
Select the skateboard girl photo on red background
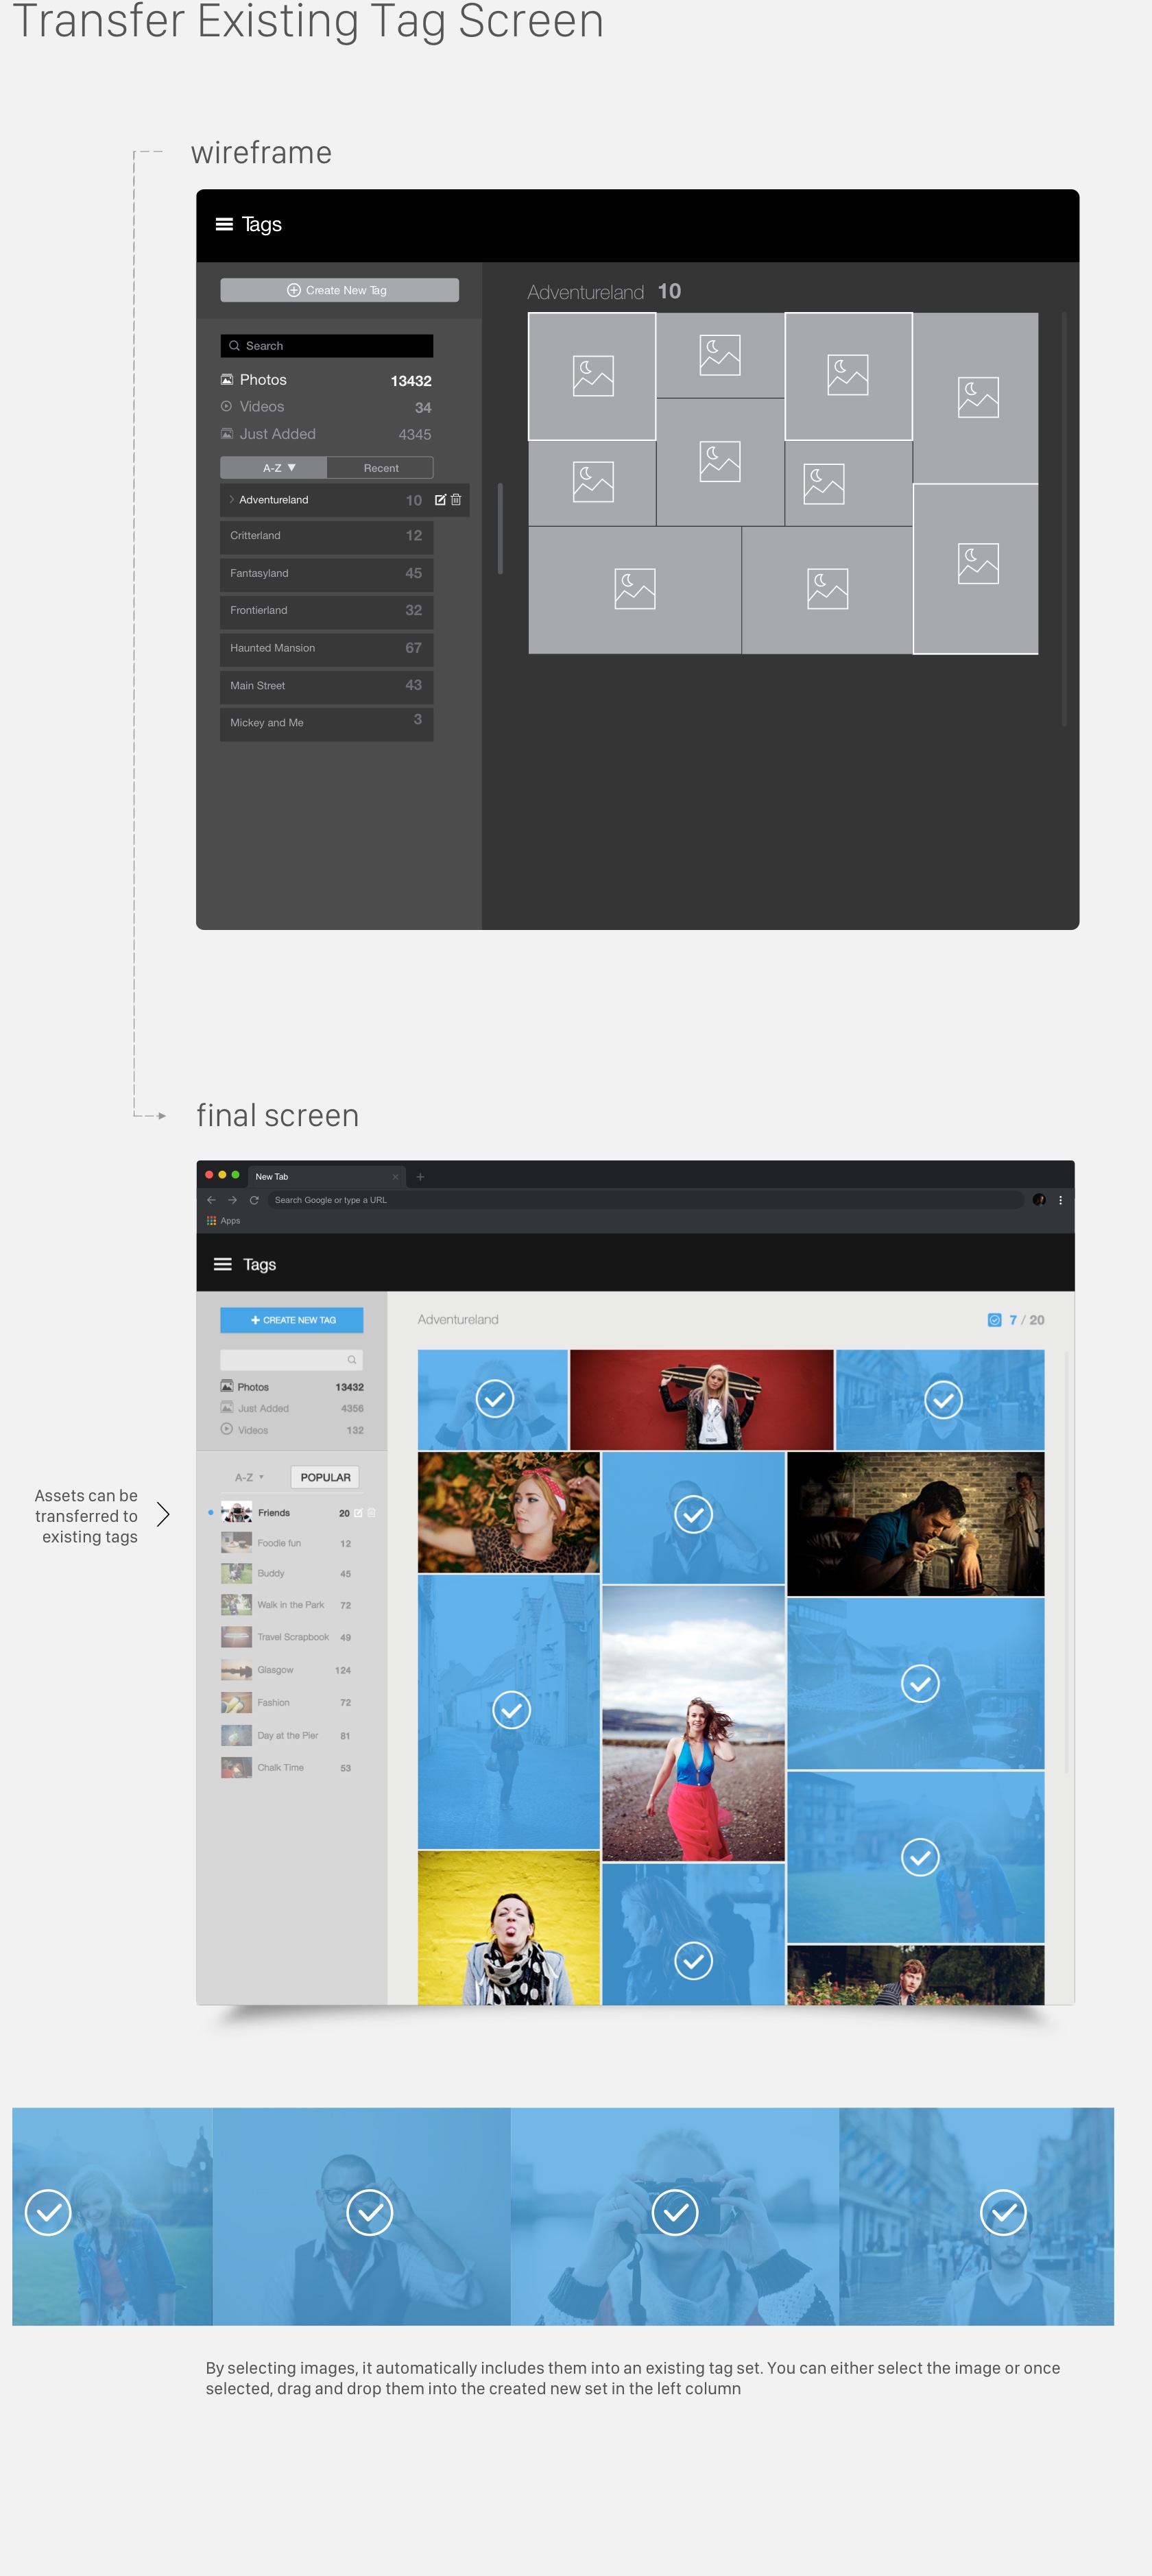point(701,1399)
